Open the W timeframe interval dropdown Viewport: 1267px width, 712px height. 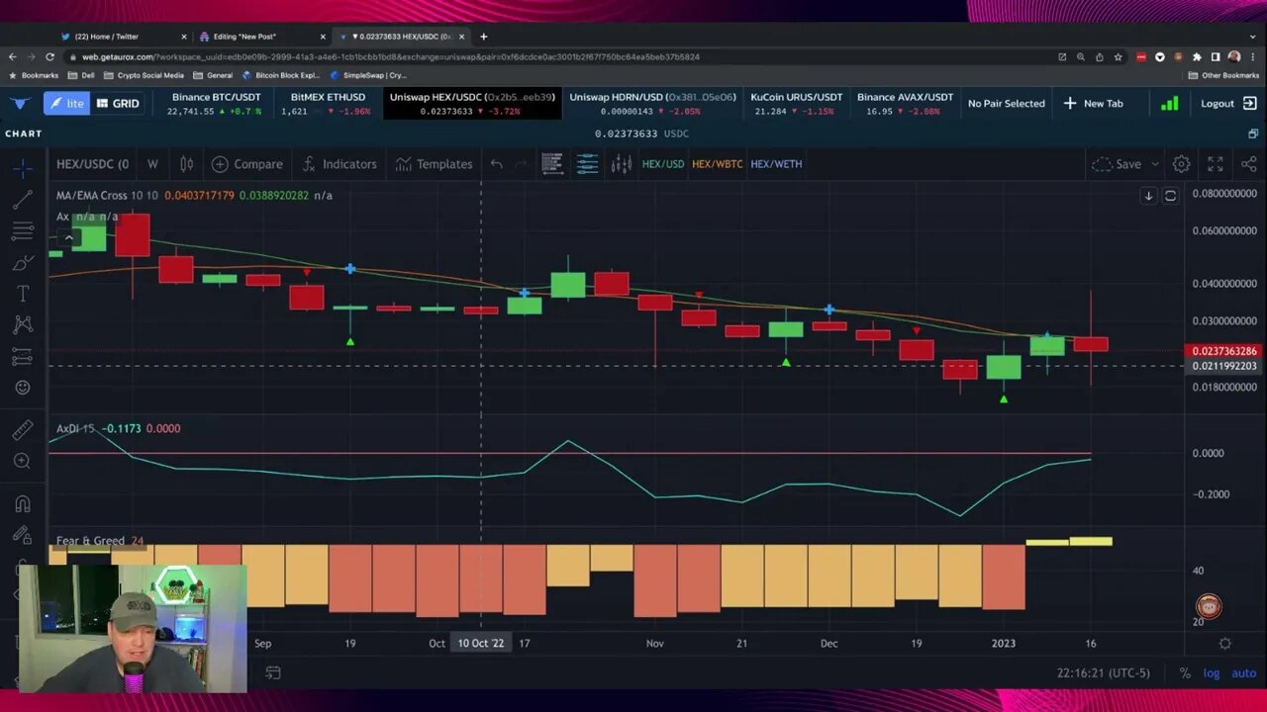click(x=152, y=164)
